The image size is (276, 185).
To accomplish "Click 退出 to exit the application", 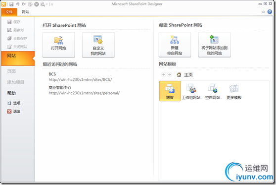I will [x=14, y=112].
